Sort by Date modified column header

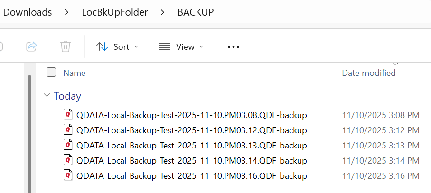[x=369, y=73]
